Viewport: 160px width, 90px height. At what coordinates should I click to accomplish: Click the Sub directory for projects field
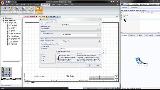tap(79, 35)
